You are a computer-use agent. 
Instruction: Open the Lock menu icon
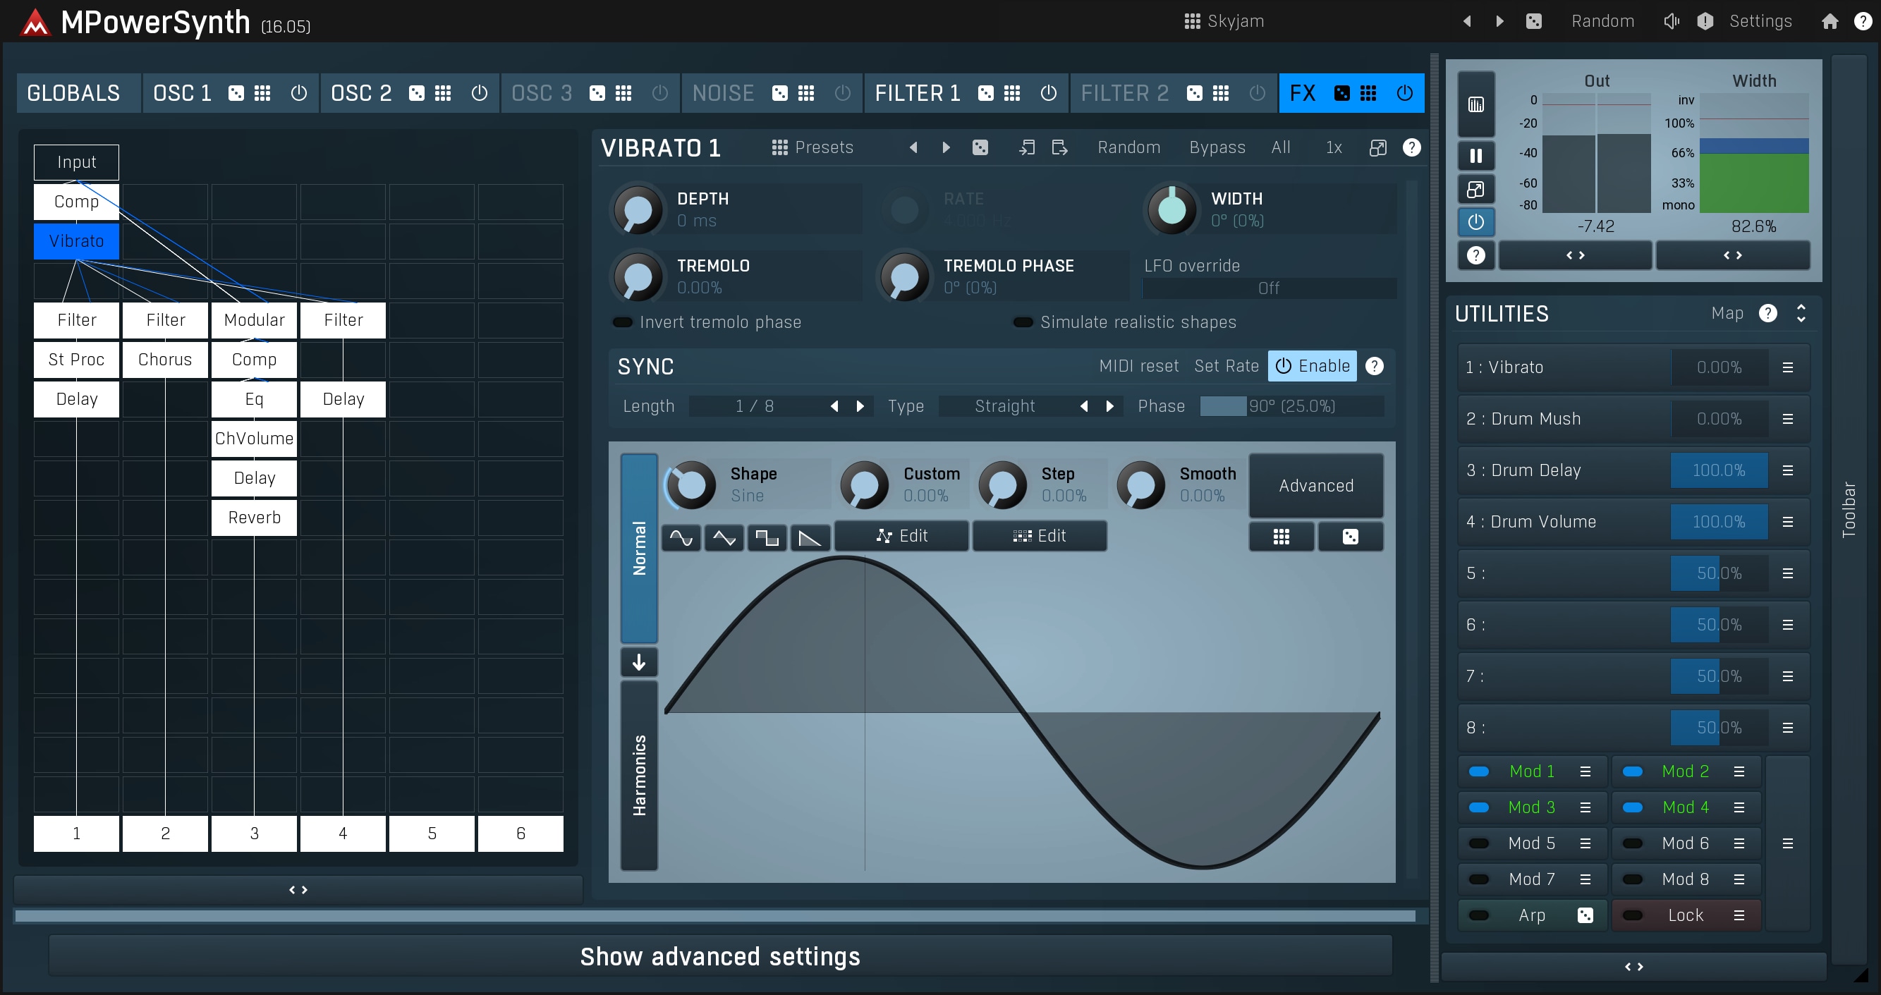point(1739,915)
